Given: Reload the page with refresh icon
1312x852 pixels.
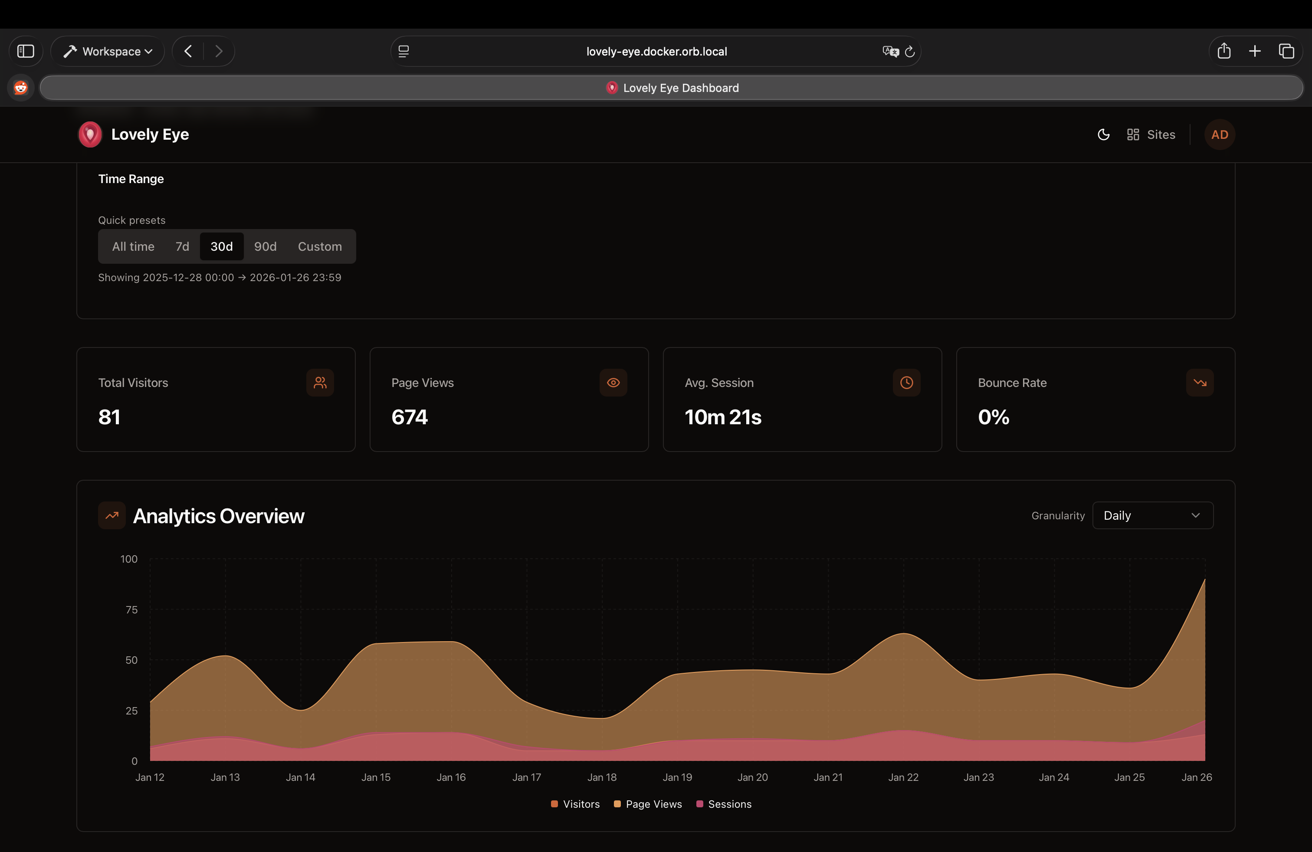Looking at the screenshot, I should click(909, 51).
